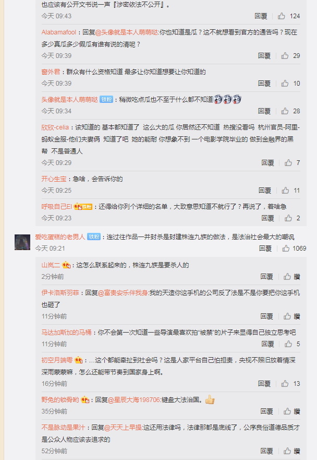The height and width of the screenshot is (460, 317).
Task: Click the @头像就是本人萌萌哒 mention link
Action: tap(127, 32)
